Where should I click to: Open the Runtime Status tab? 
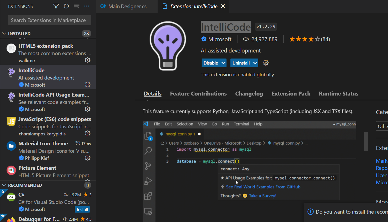(x=339, y=94)
